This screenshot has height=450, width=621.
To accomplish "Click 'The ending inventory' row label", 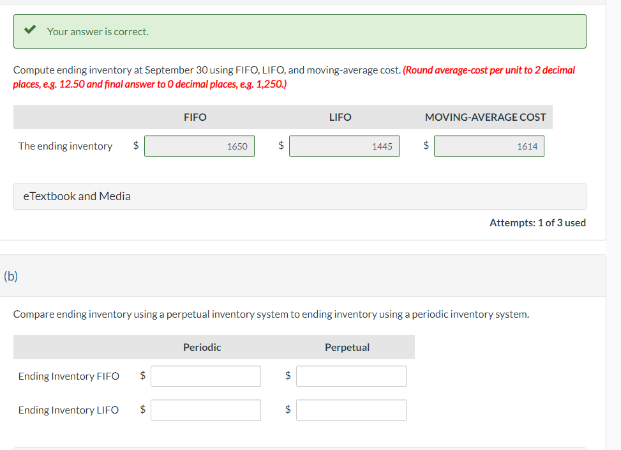I will [65, 146].
